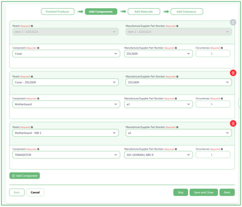Click the disabled gray trash icon at top

tap(233, 22)
